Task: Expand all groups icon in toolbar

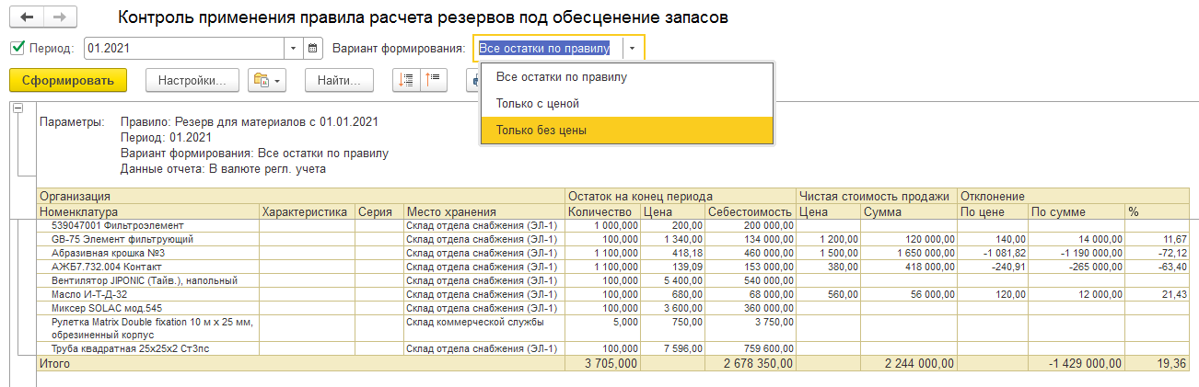Action: [x=406, y=81]
